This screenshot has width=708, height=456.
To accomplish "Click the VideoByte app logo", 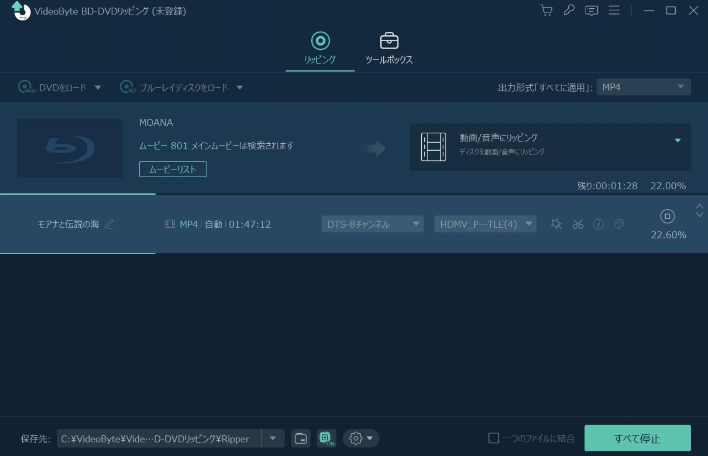I will pyautogui.click(x=21, y=11).
